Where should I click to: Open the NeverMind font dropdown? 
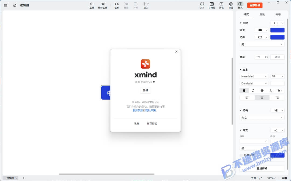254,76
